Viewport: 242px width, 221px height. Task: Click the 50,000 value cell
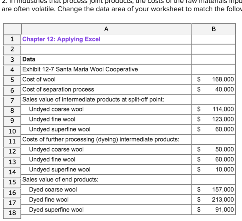click(x=214, y=149)
